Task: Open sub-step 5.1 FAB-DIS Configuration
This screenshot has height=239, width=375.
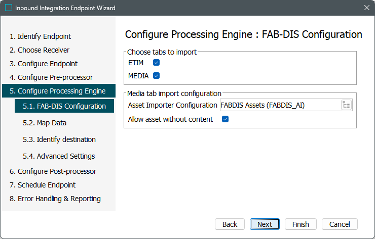Action: pos(64,106)
